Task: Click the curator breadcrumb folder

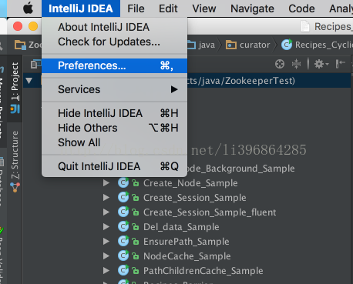Action: coord(248,45)
